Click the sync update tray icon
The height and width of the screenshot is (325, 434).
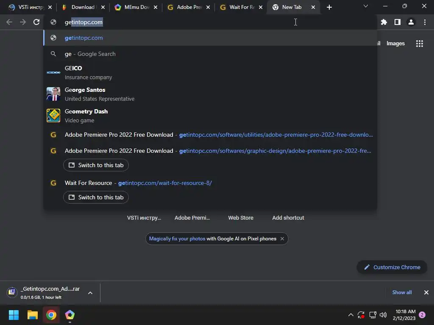[361, 315]
